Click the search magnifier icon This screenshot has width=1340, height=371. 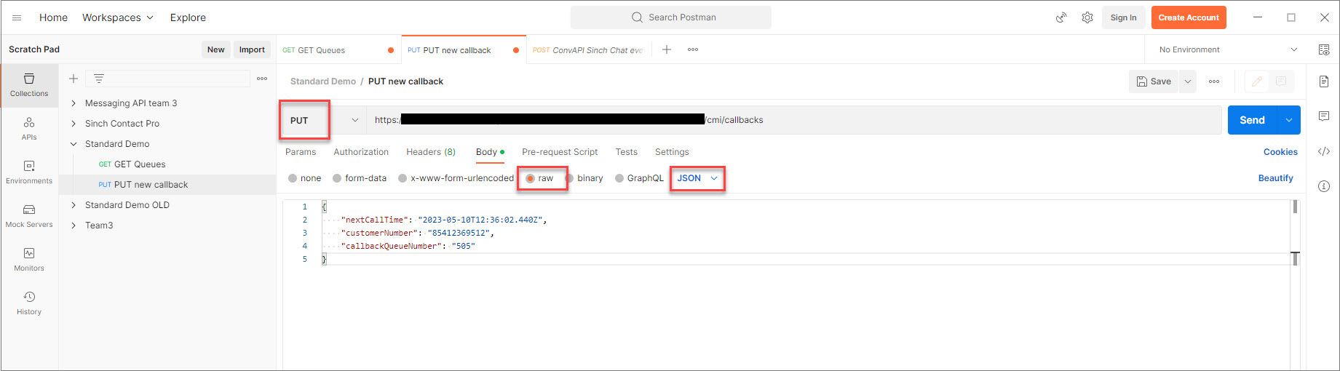point(637,17)
